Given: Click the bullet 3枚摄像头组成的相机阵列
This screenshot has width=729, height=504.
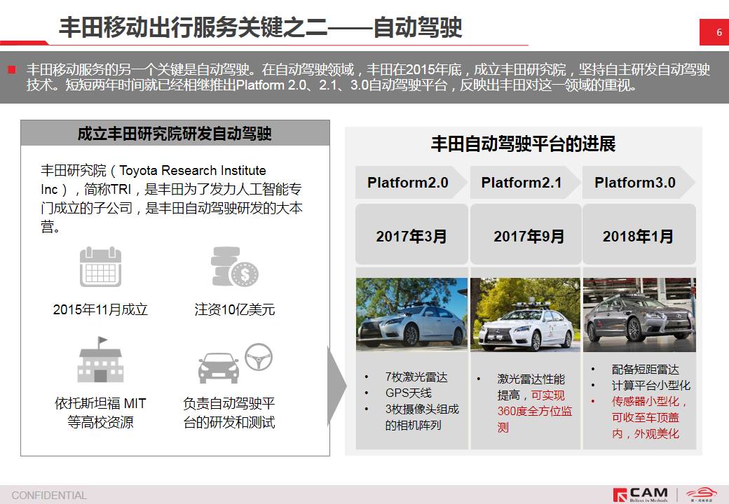Looking at the screenshot, I should point(422,417).
